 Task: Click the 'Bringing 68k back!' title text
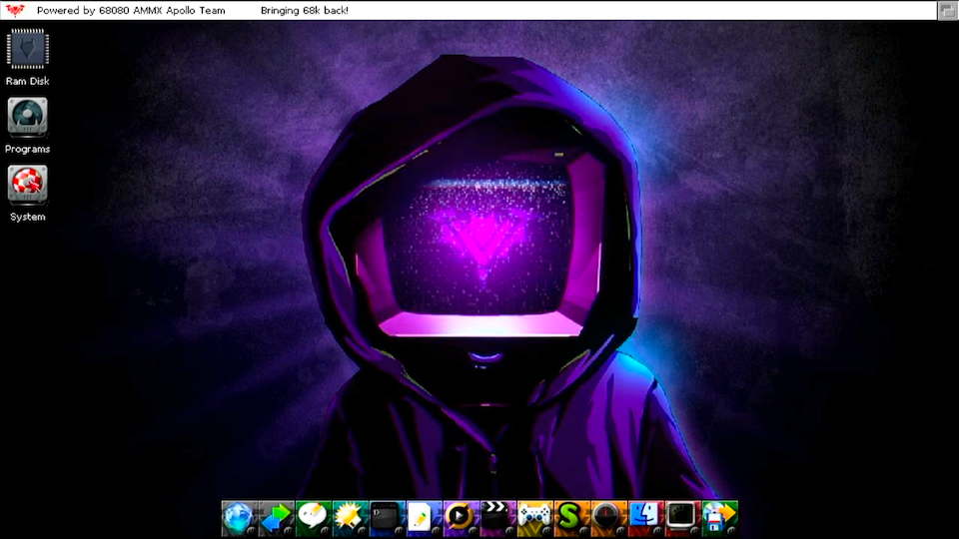[304, 10]
